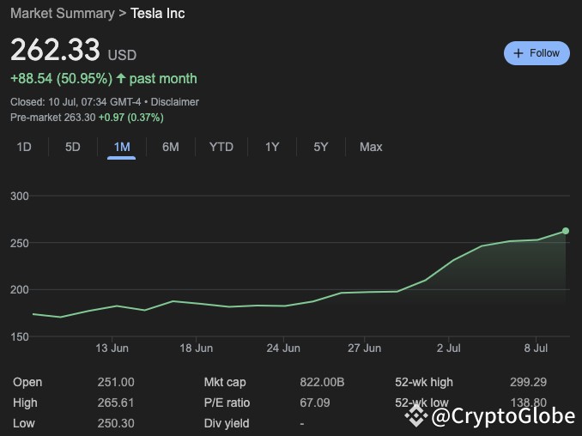Click the 200 y-axis label
Viewport: 582px width, 436px height.
(19, 290)
